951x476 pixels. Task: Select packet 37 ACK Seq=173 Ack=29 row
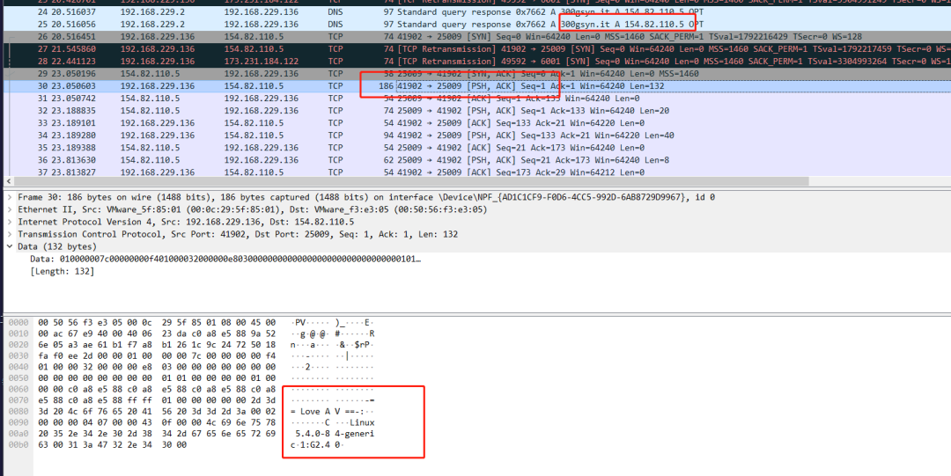tap(475, 172)
